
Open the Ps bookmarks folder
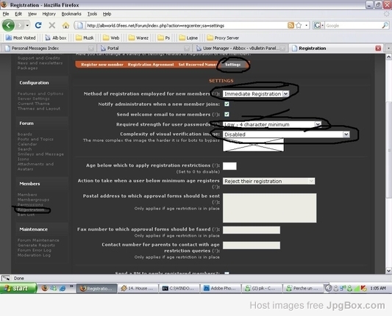(164, 37)
